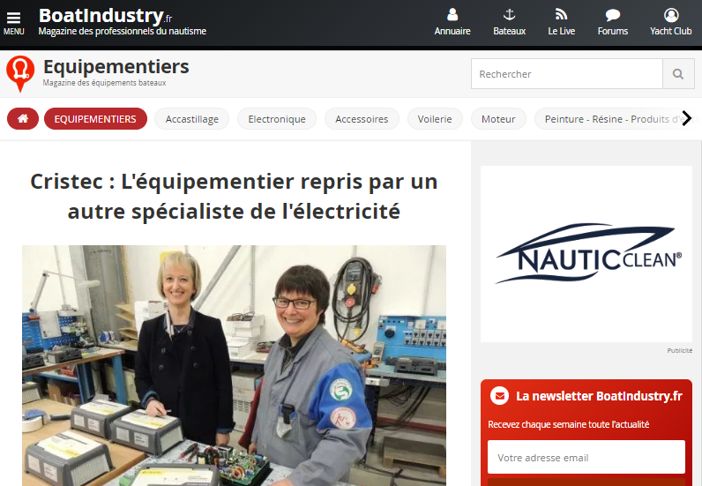Click the Votre adresse email field

[586, 457]
